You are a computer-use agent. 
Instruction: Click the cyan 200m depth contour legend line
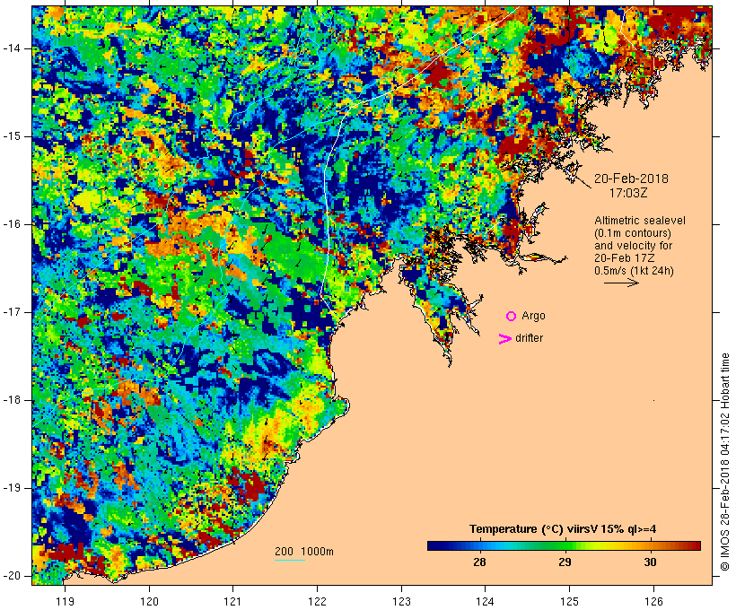click(290, 560)
